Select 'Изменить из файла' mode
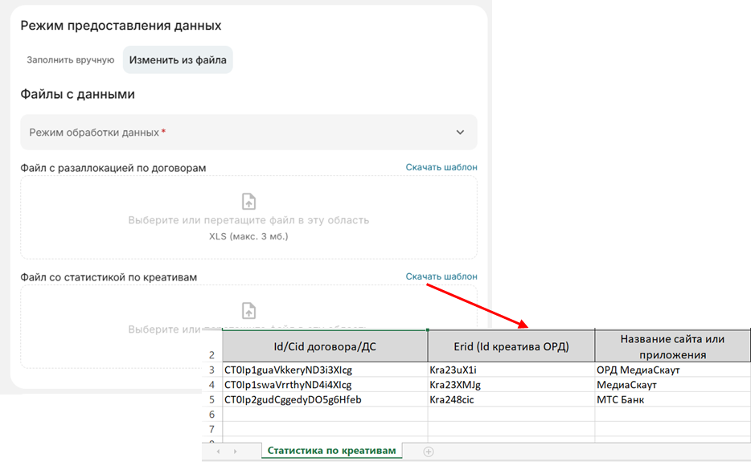Viewport: 751px width, 462px height. pos(178,60)
